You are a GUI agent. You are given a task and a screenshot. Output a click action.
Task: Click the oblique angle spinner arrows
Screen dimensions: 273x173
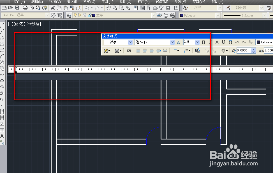coord(253,51)
